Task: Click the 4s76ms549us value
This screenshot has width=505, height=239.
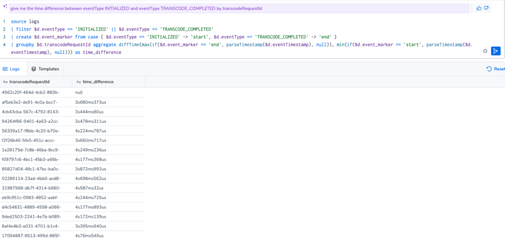Action: click(x=89, y=236)
